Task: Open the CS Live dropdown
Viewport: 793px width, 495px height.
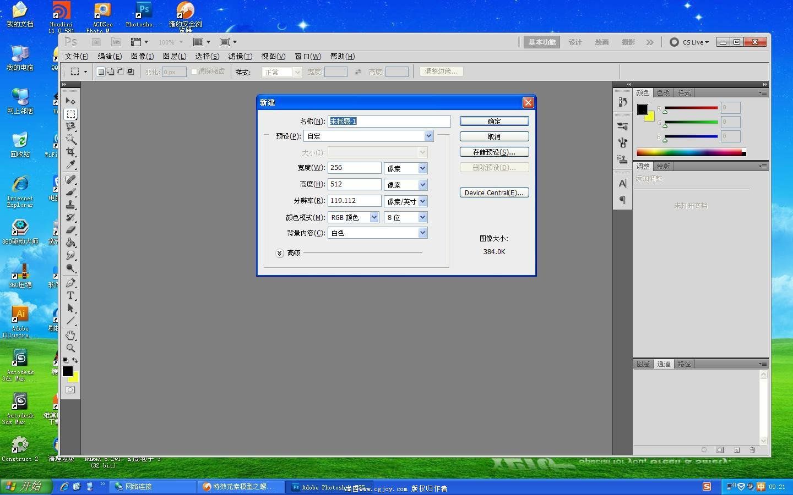Action: 690,42
